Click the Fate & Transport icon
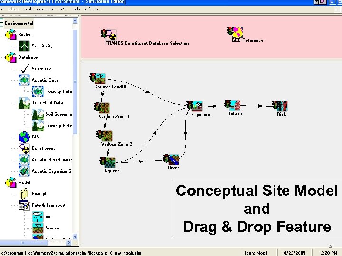The image size is (342, 256). click(24, 205)
